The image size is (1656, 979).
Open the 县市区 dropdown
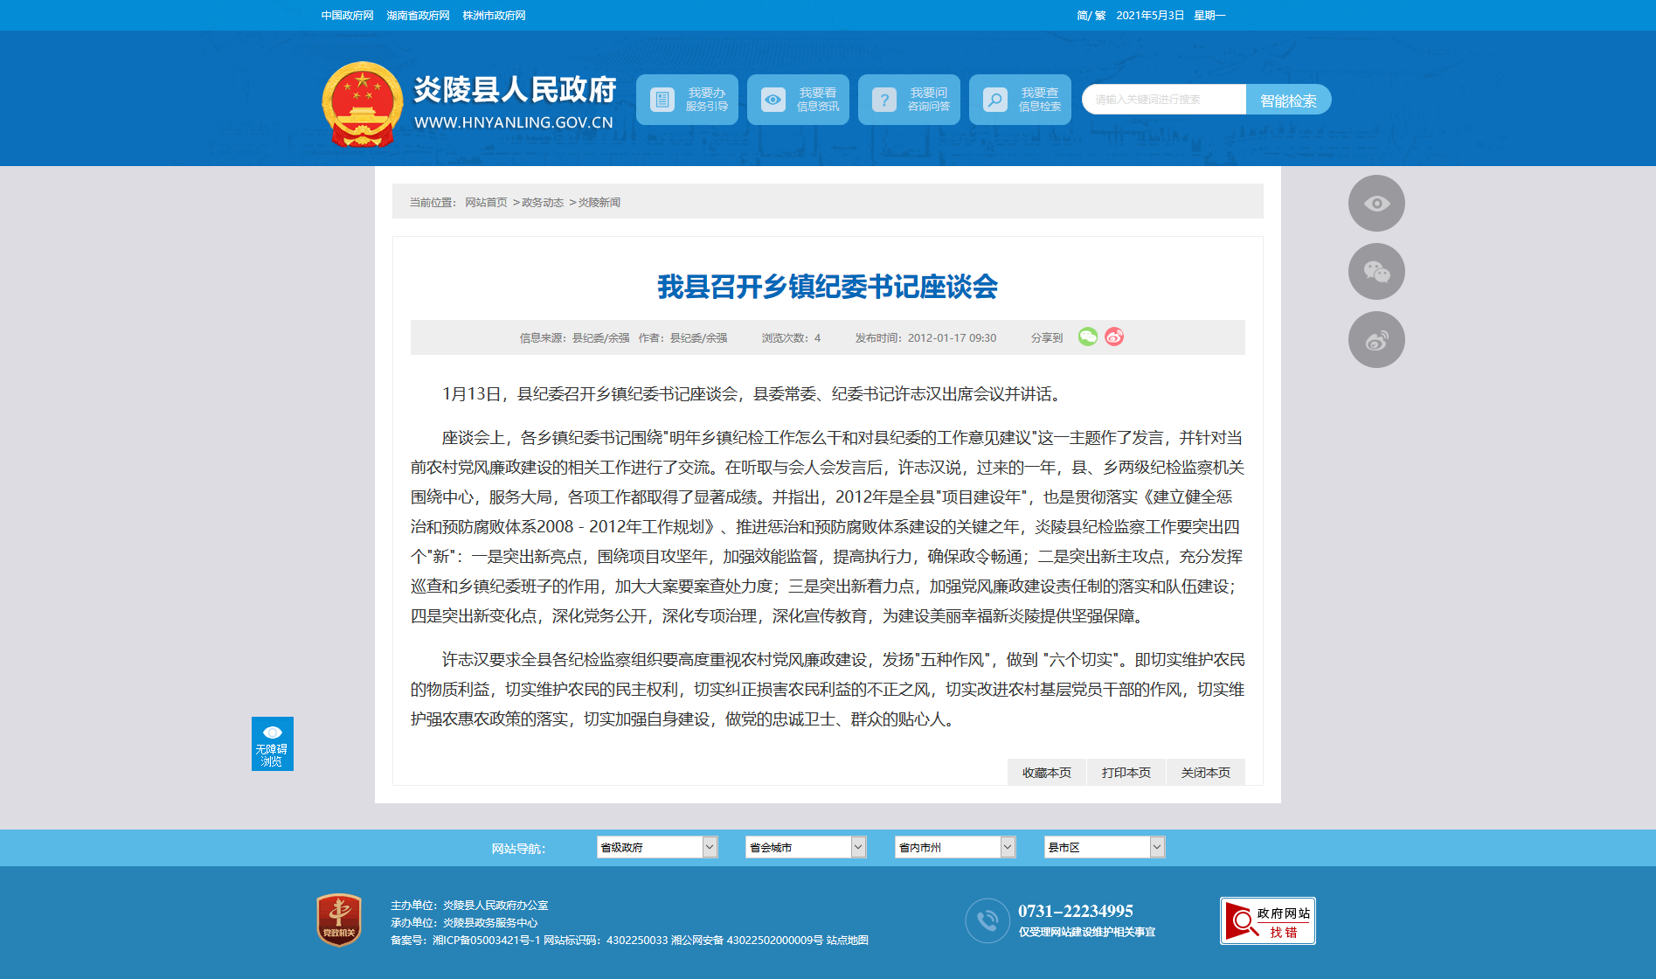(x=1104, y=847)
